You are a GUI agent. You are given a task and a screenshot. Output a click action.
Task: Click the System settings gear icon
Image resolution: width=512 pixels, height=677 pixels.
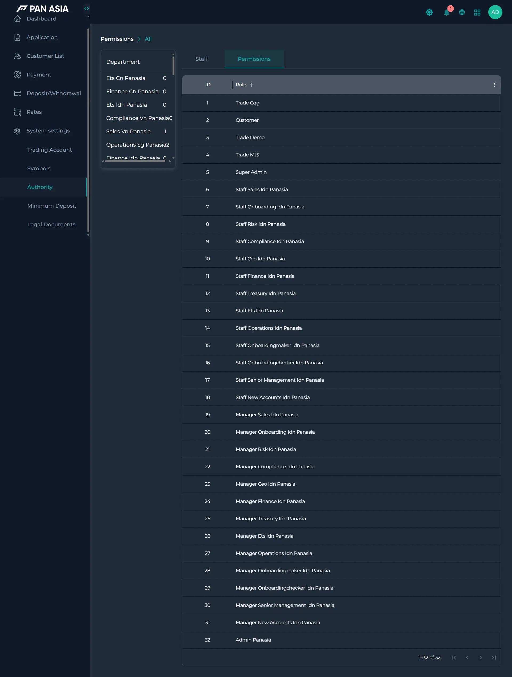17,131
